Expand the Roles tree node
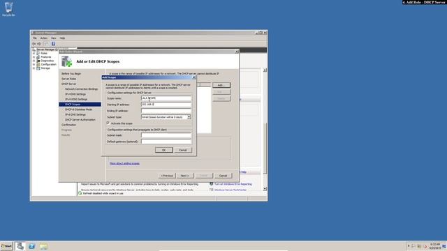 coord(34,53)
